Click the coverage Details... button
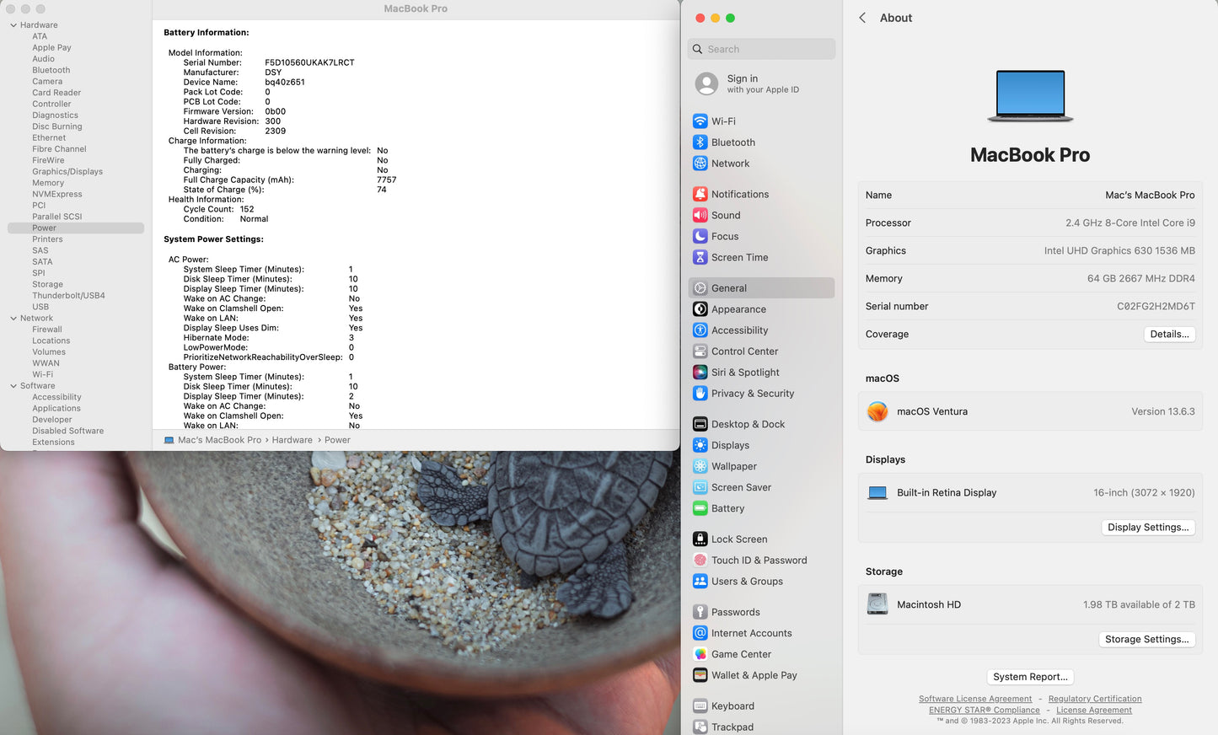 [x=1169, y=335]
